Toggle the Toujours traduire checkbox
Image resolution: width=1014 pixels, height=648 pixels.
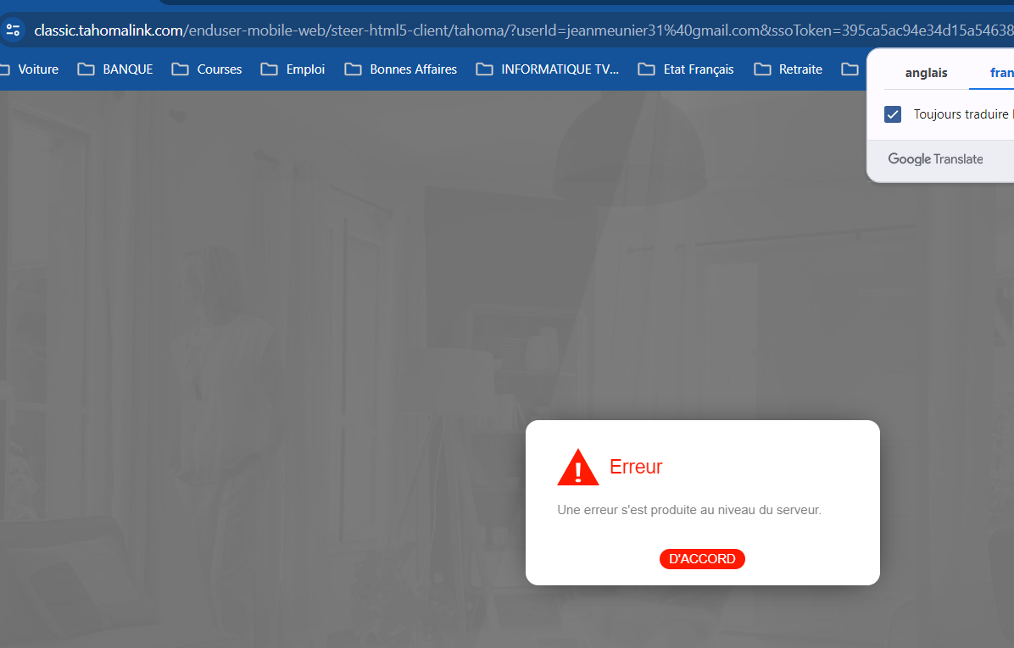tap(893, 114)
